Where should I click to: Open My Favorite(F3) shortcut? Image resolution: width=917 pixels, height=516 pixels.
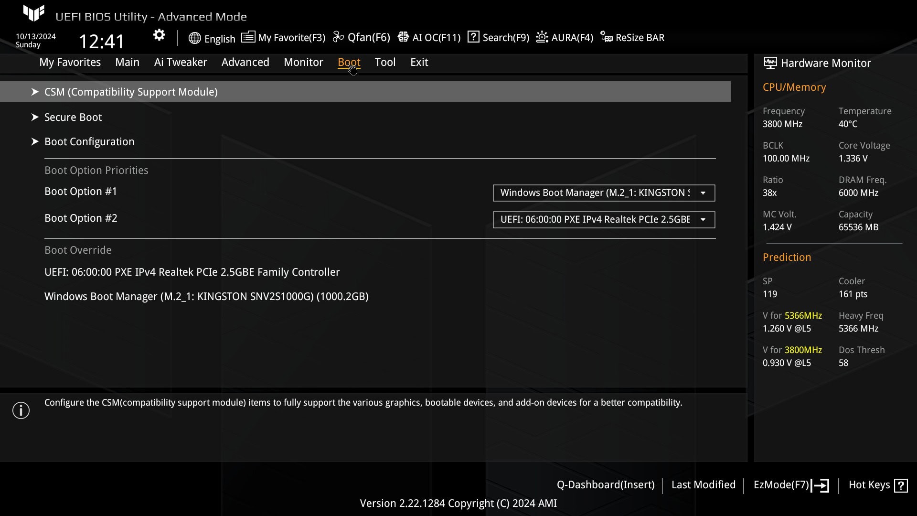coord(291,38)
